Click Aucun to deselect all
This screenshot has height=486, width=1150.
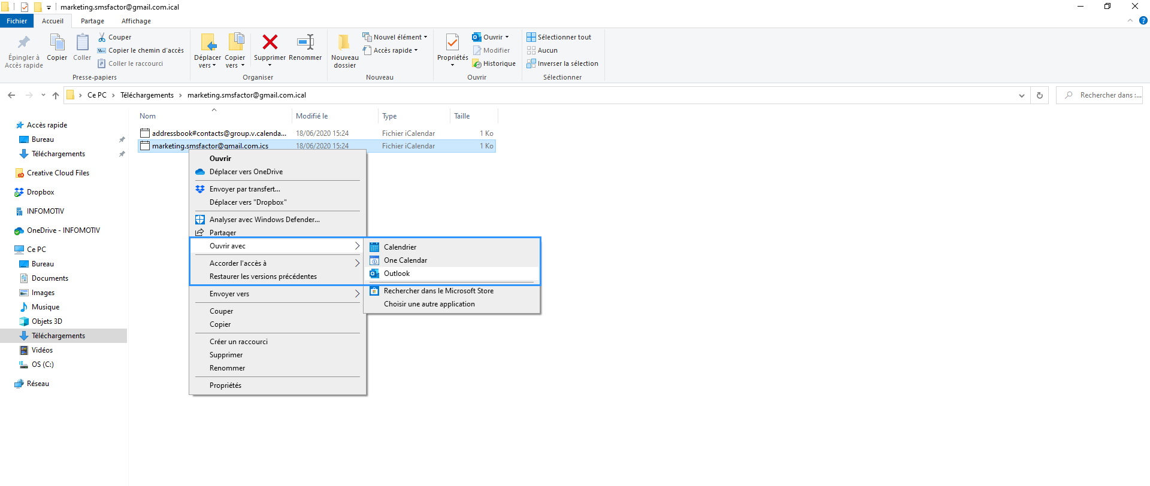coord(542,50)
